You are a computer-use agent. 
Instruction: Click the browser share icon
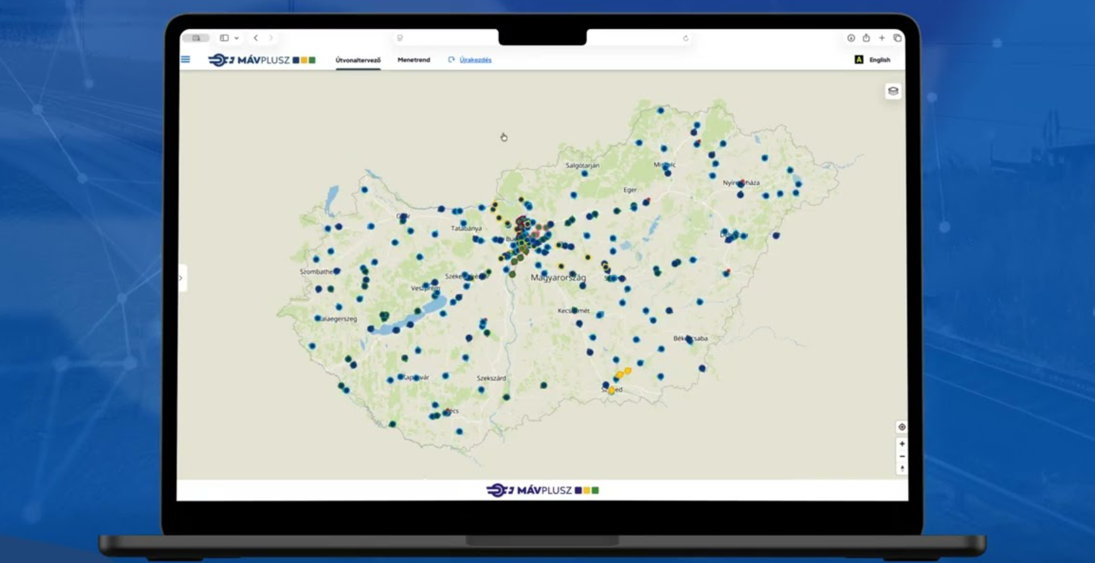coord(866,38)
